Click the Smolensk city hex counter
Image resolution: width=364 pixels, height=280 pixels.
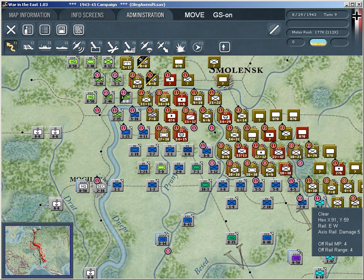coord(223,80)
